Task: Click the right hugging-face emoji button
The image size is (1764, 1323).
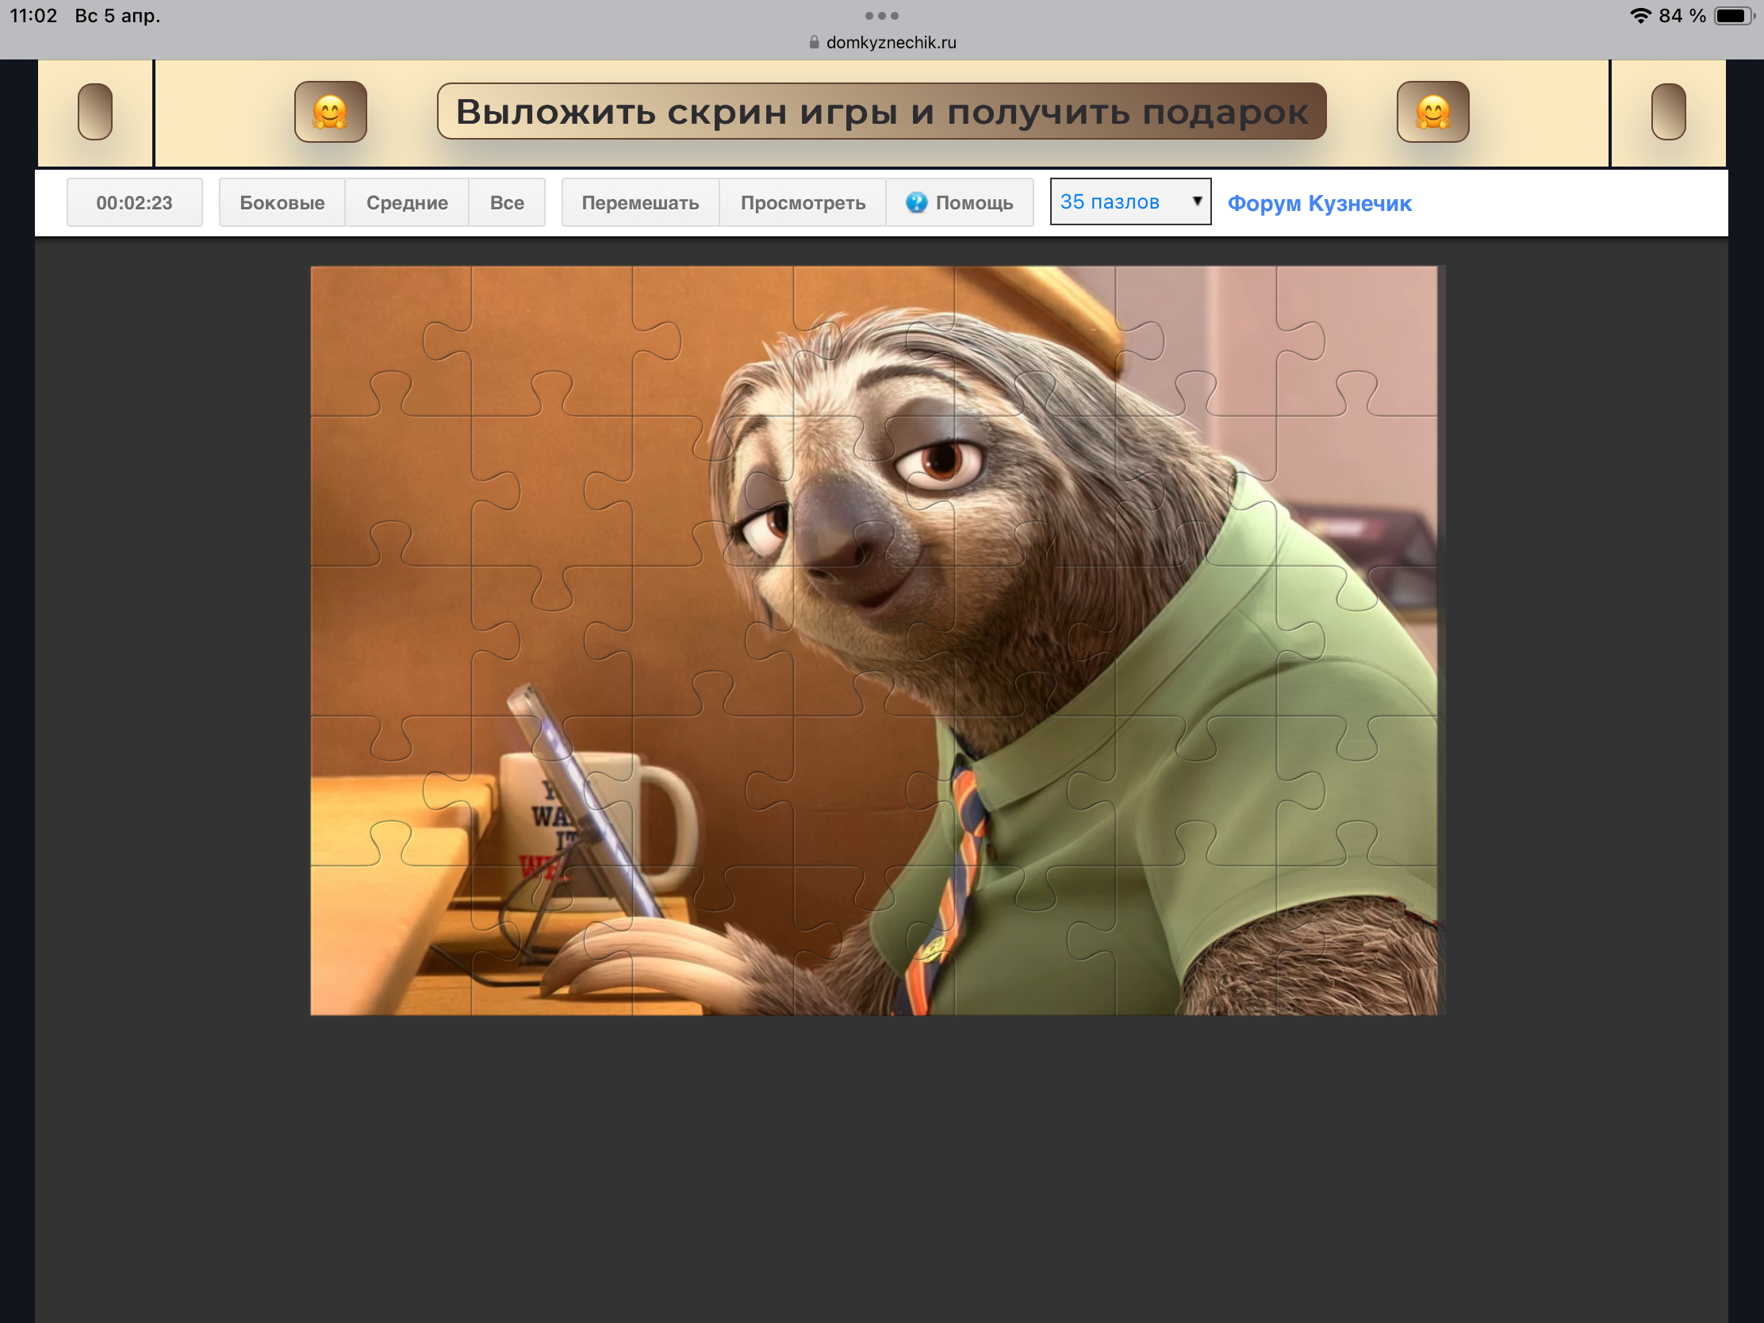Action: (x=1432, y=112)
